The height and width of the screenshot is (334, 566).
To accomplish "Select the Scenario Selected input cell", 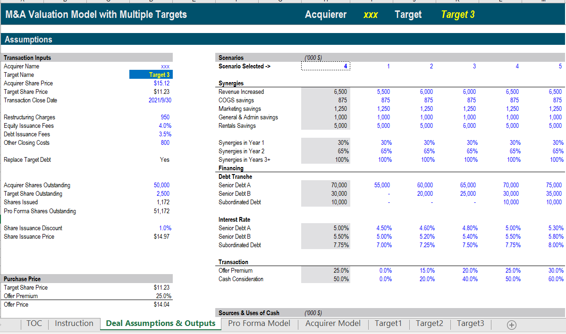I will pyautogui.click(x=325, y=67).
